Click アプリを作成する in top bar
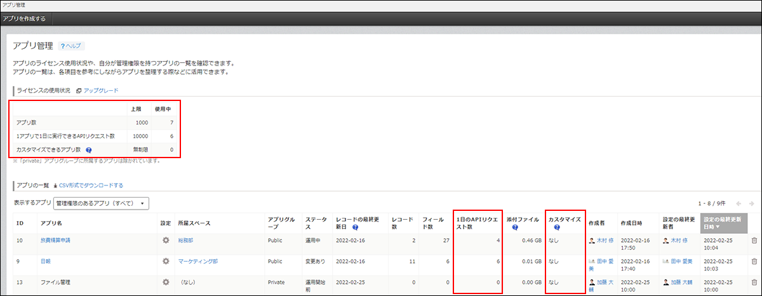 coord(25,18)
